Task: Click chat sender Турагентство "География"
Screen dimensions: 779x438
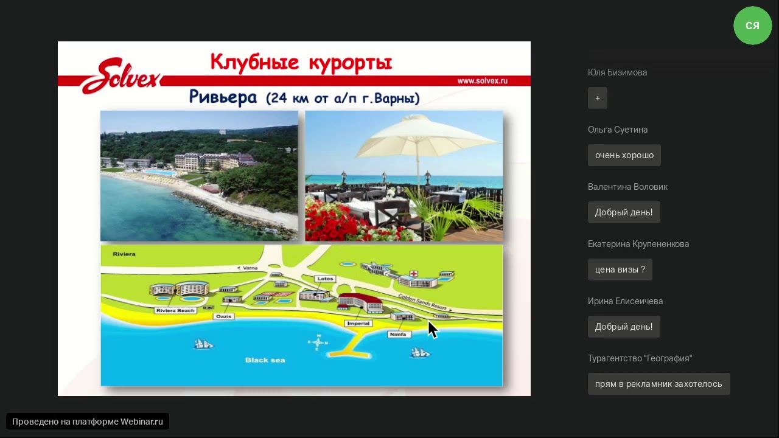Action: coord(640,358)
